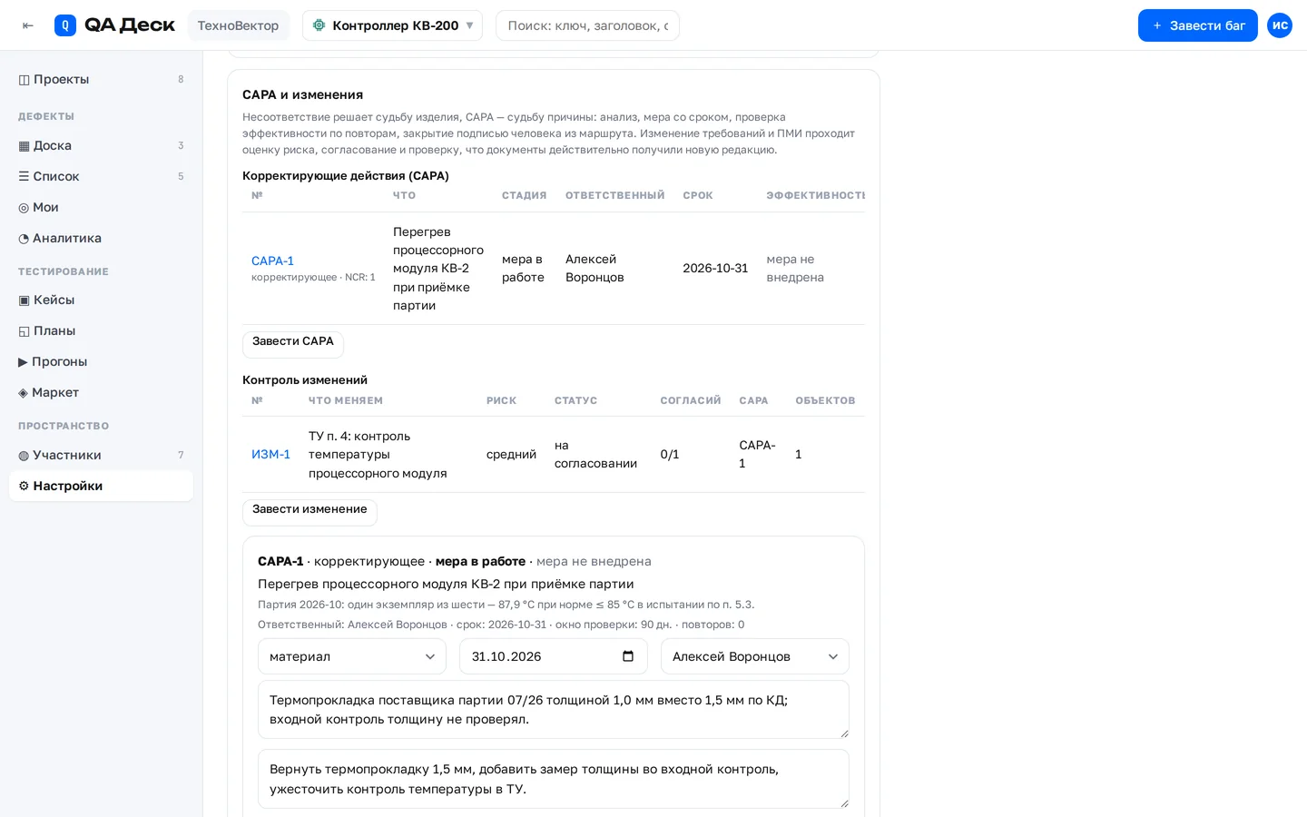Click the QA Деск logo icon

click(x=65, y=25)
